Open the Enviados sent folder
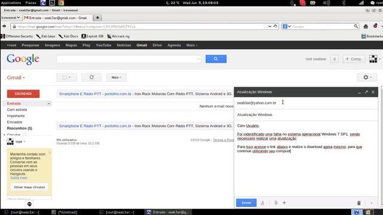This screenshot has width=383, height=215. click(14, 122)
